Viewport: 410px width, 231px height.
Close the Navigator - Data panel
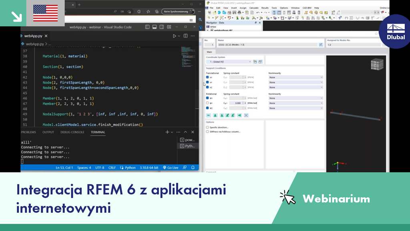tap(259, 23)
